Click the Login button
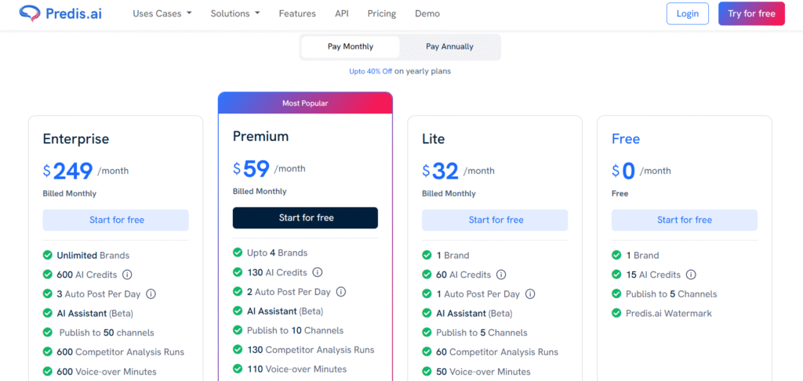The image size is (803, 381). (x=687, y=14)
